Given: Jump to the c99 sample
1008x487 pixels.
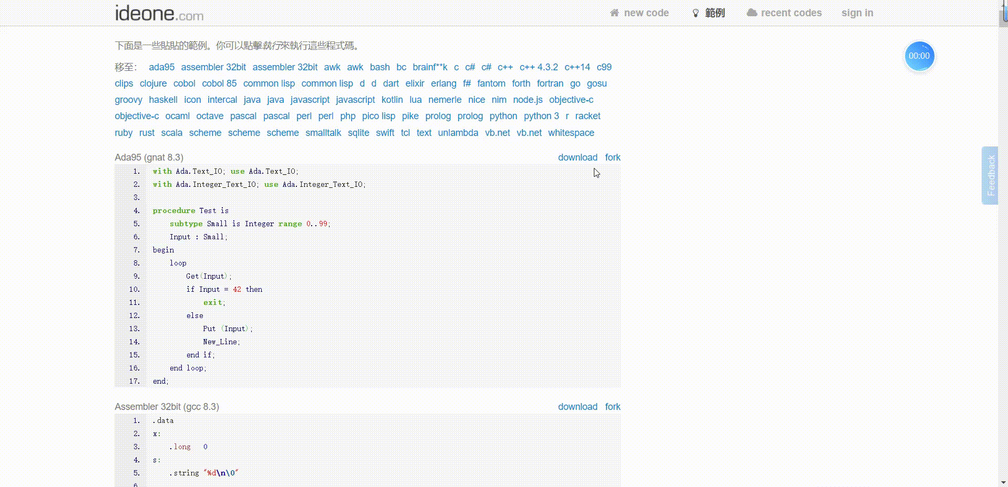Looking at the screenshot, I should coord(604,67).
